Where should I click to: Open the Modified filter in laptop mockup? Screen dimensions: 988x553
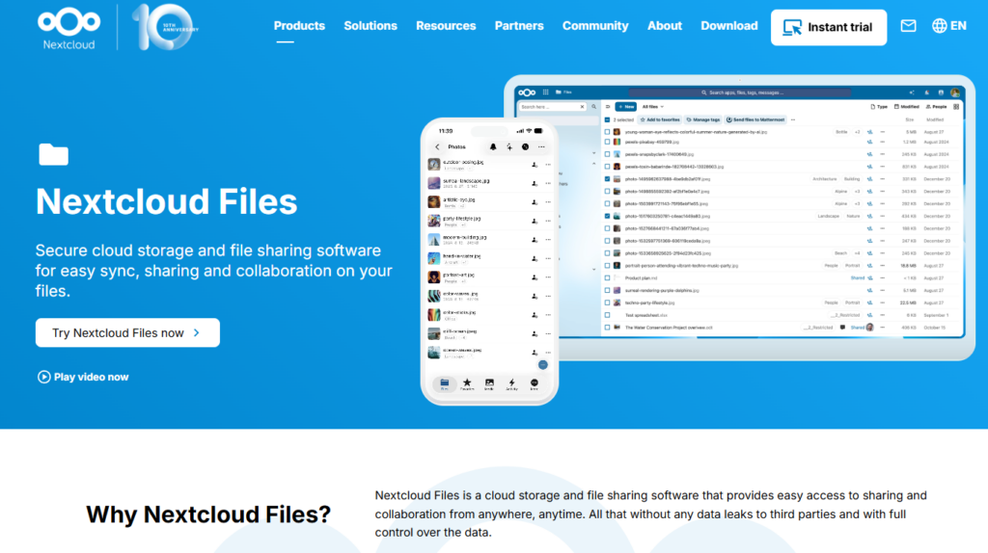click(x=907, y=107)
